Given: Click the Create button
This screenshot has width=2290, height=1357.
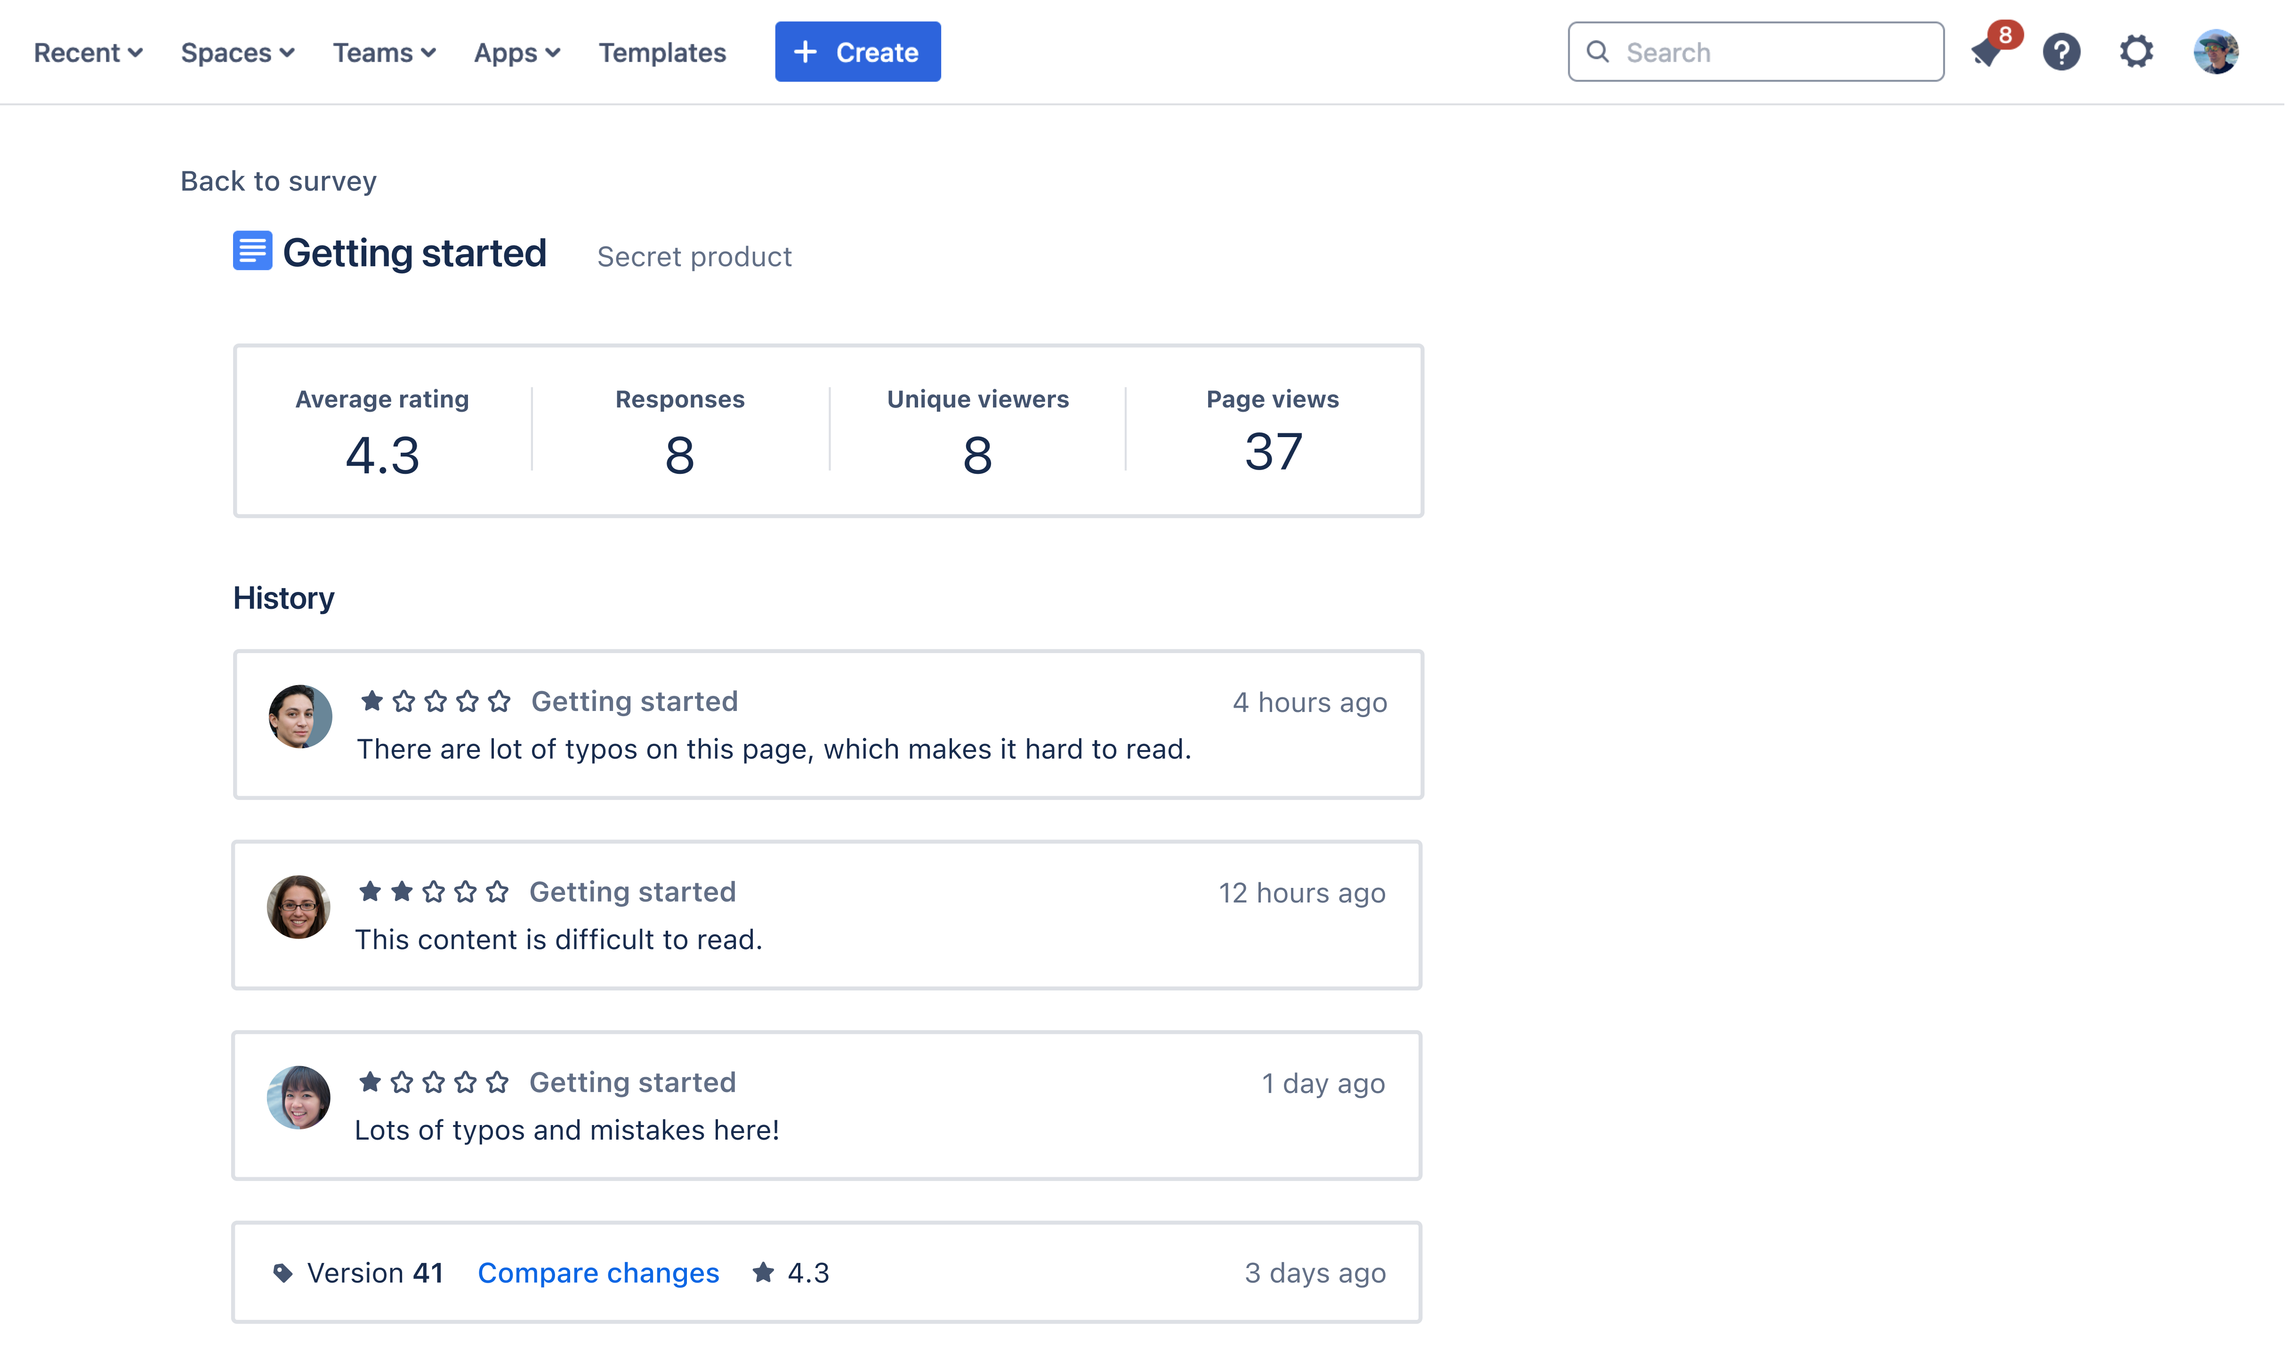Looking at the screenshot, I should 856,50.
